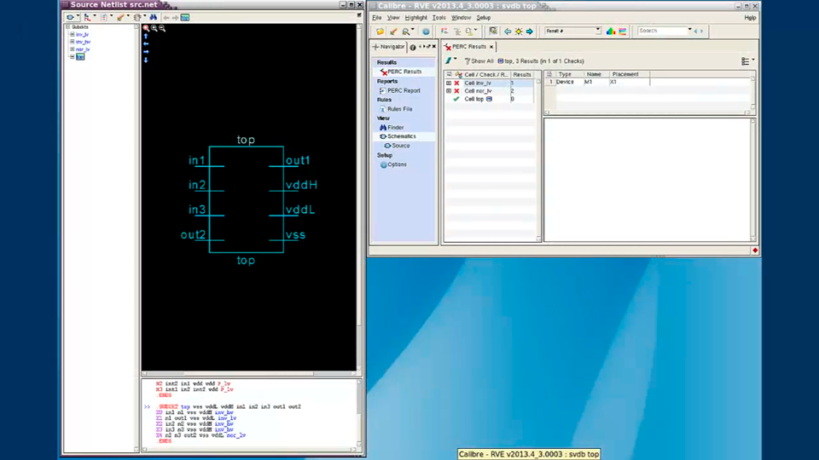The width and height of the screenshot is (819, 460).
Task: Click the Search input field
Action: click(x=661, y=31)
